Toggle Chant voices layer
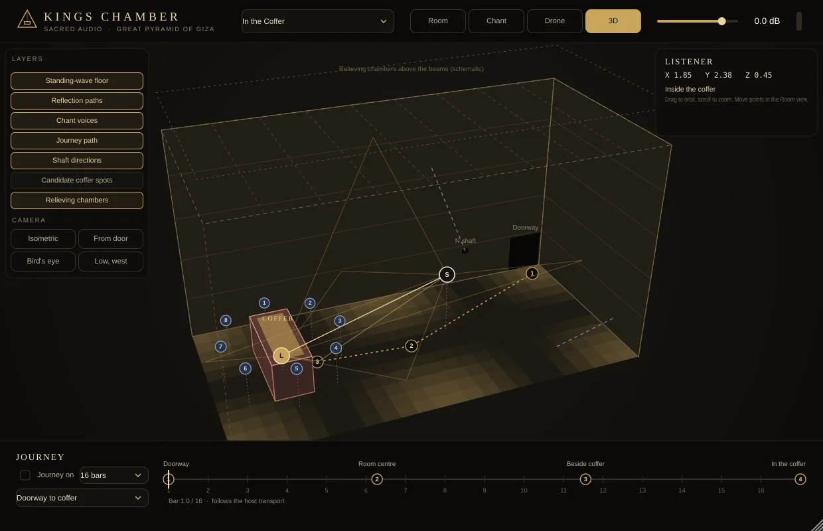This screenshot has width=823, height=531. tap(77, 121)
